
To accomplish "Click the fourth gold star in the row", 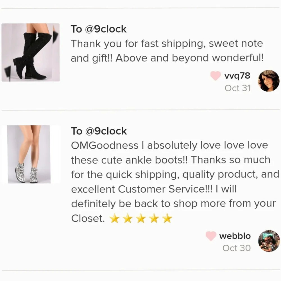I will (x=154, y=218).
